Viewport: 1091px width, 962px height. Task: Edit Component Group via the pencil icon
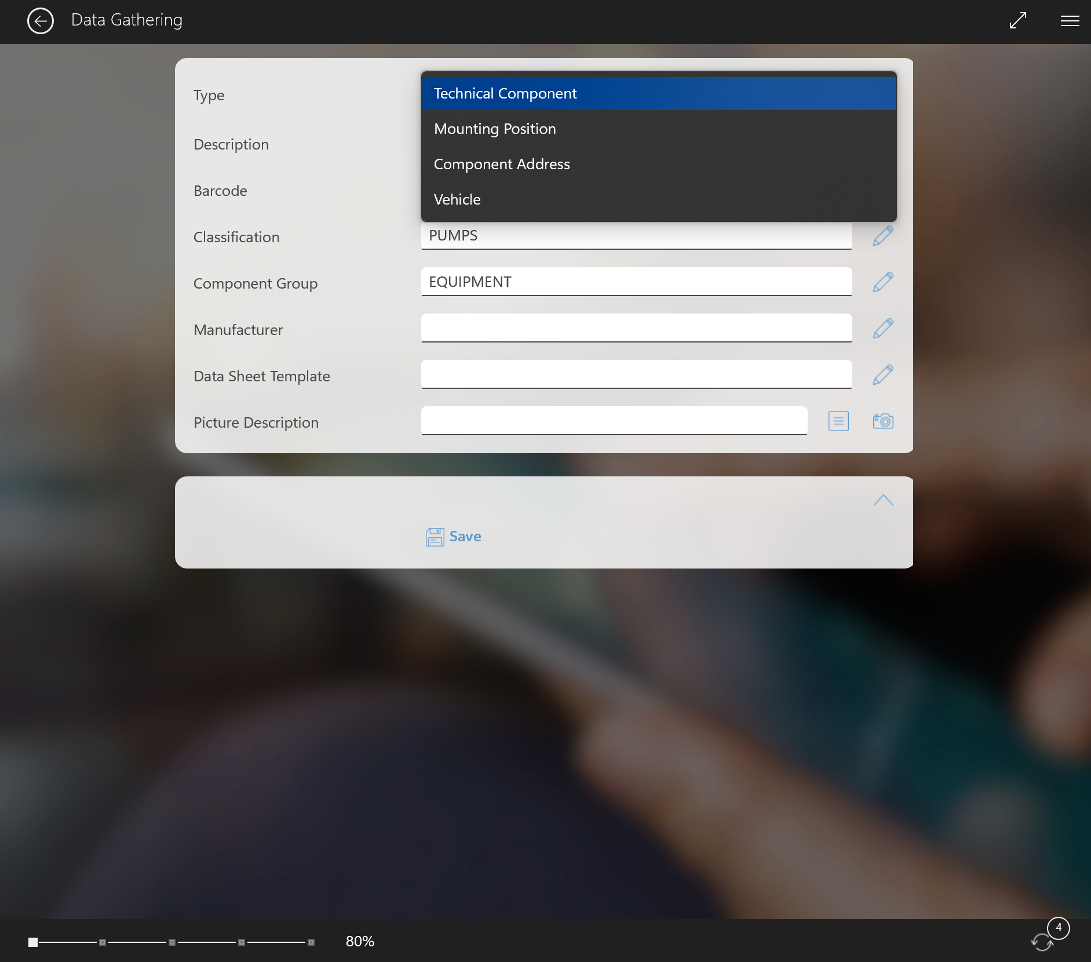(883, 282)
